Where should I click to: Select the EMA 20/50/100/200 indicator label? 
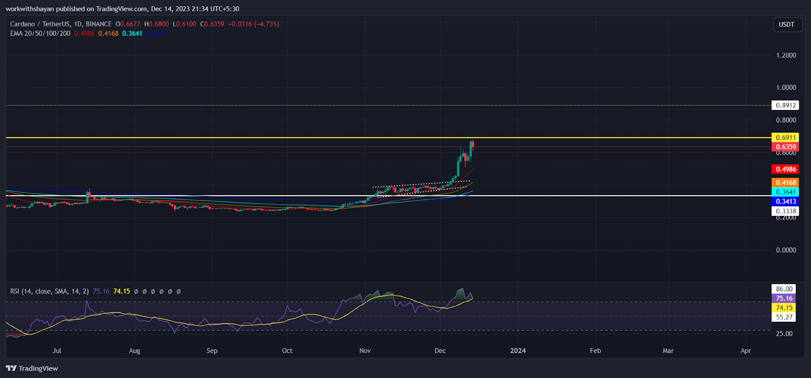pyautogui.click(x=41, y=33)
